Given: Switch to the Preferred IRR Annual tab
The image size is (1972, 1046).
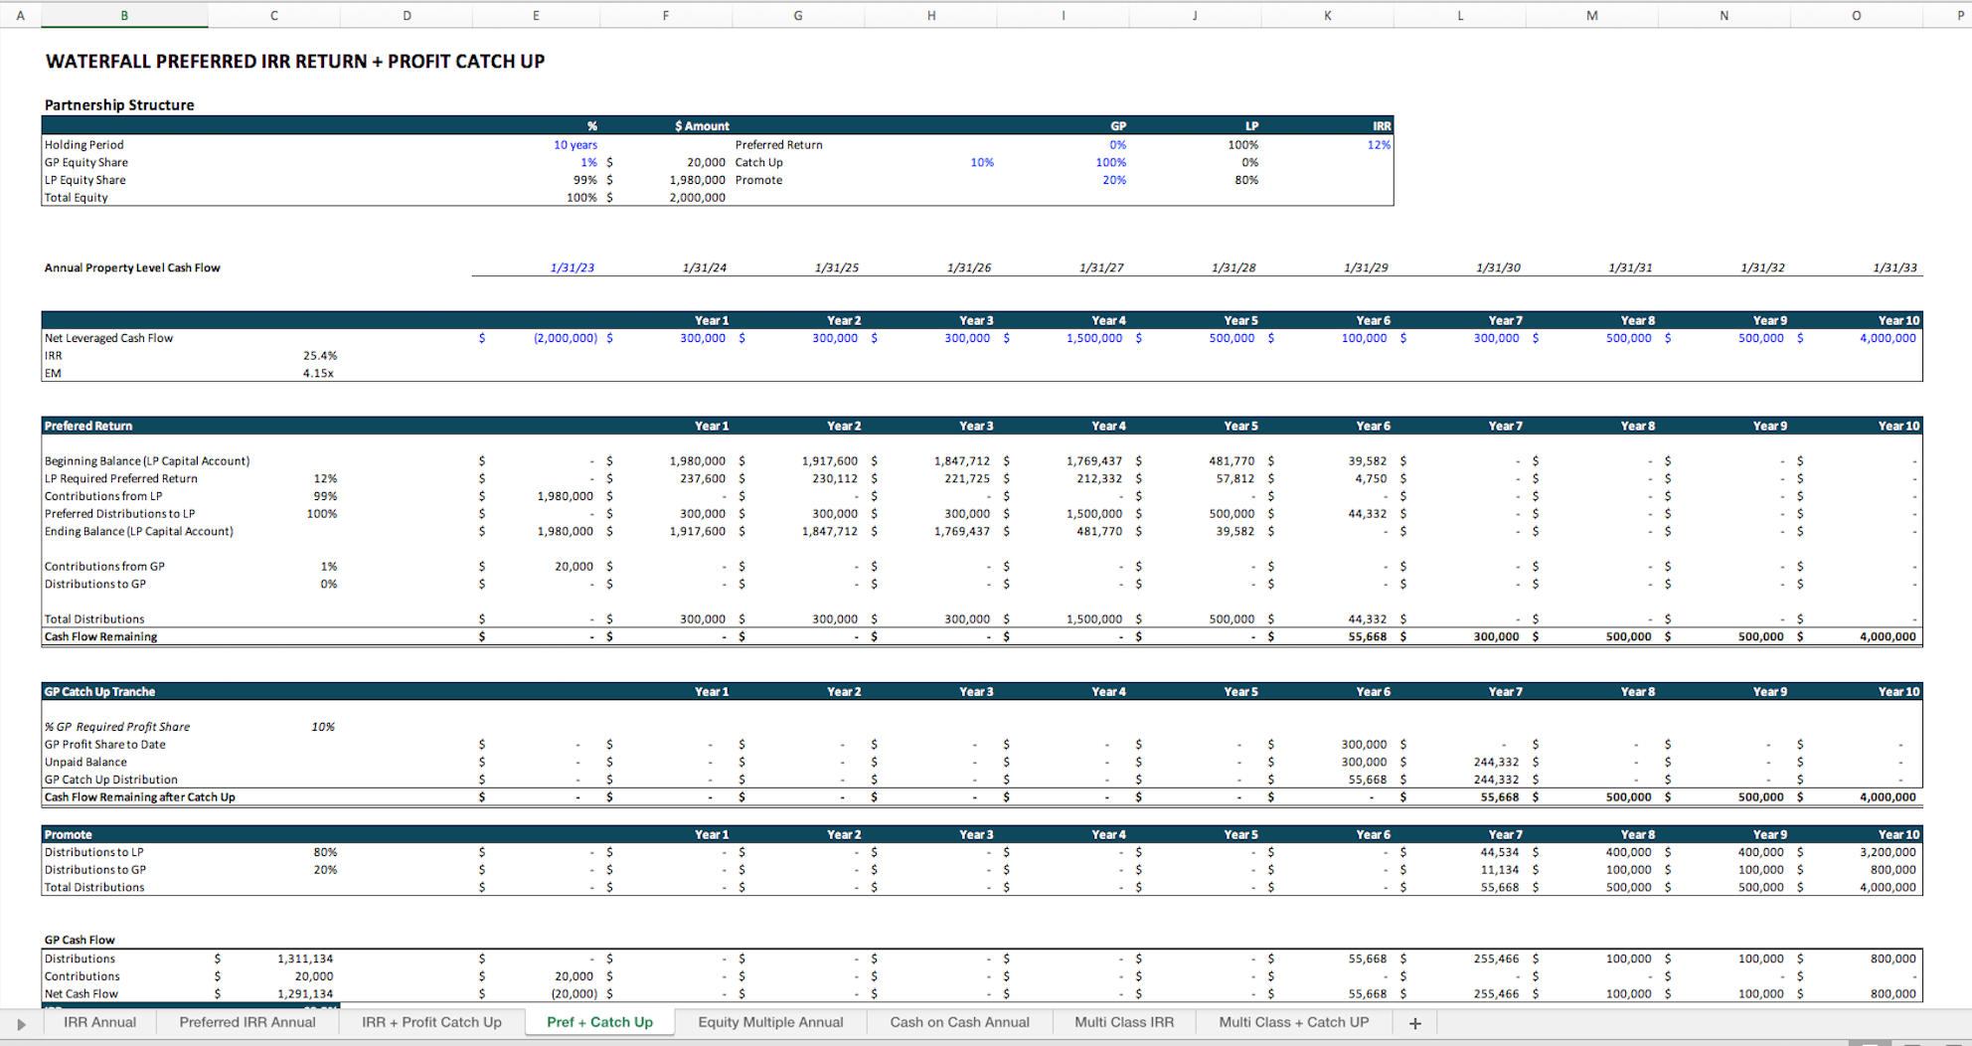Looking at the screenshot, I should point(247,1022).
